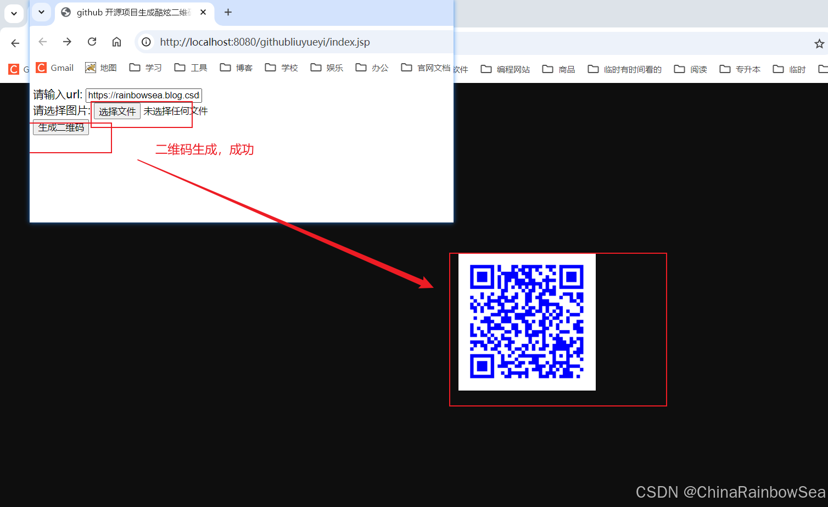Open the 临时 bookmark folder
The height and width of the screenshot is (507, 828).
[789, 69]
